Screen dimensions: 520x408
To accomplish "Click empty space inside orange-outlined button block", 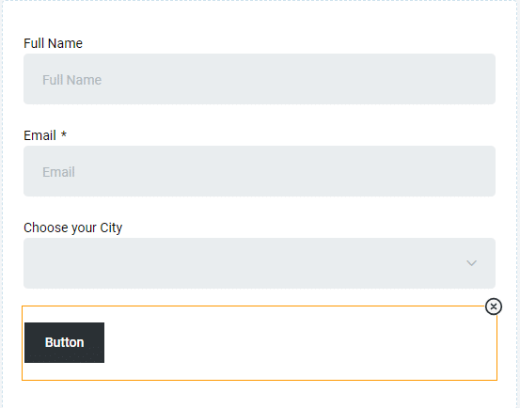I will (298, 343).
